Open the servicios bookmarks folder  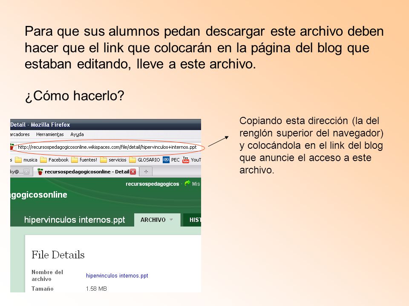[x=113, y=160]
